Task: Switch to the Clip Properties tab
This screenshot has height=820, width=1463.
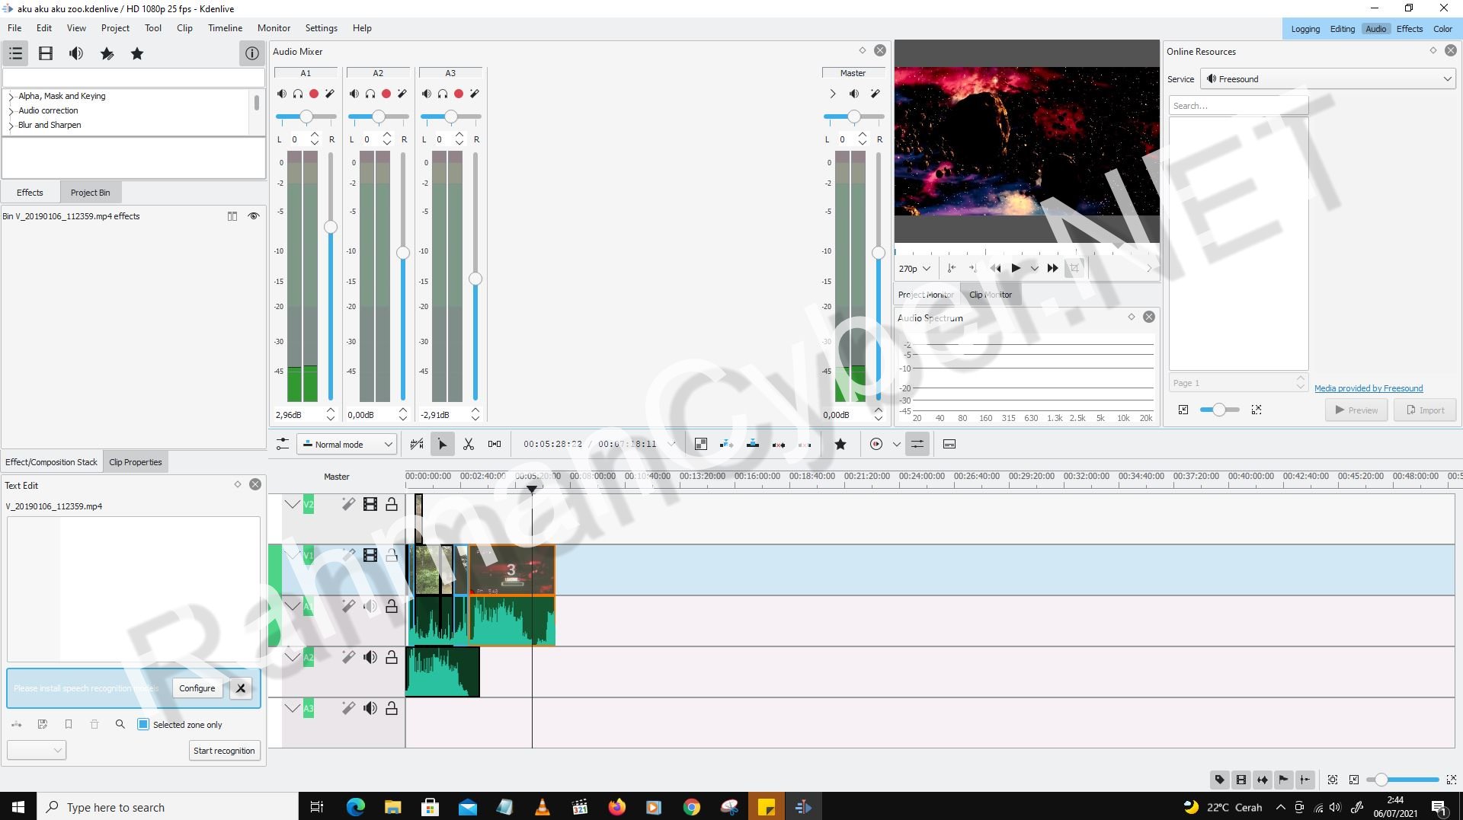Action: point(136,462)
